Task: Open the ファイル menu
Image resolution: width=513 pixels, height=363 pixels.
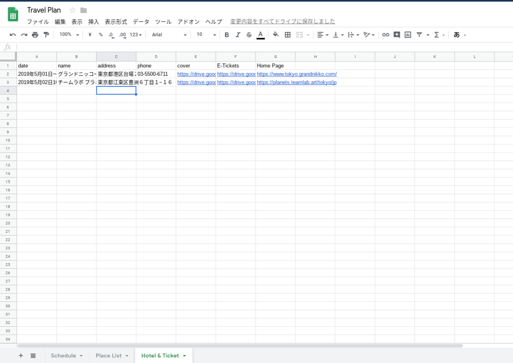Action: [x=38, y=21]
